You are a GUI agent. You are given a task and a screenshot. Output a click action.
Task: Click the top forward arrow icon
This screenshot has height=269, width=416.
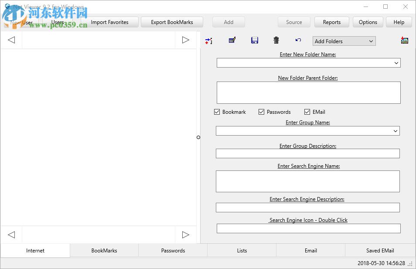tap(185, 40)
